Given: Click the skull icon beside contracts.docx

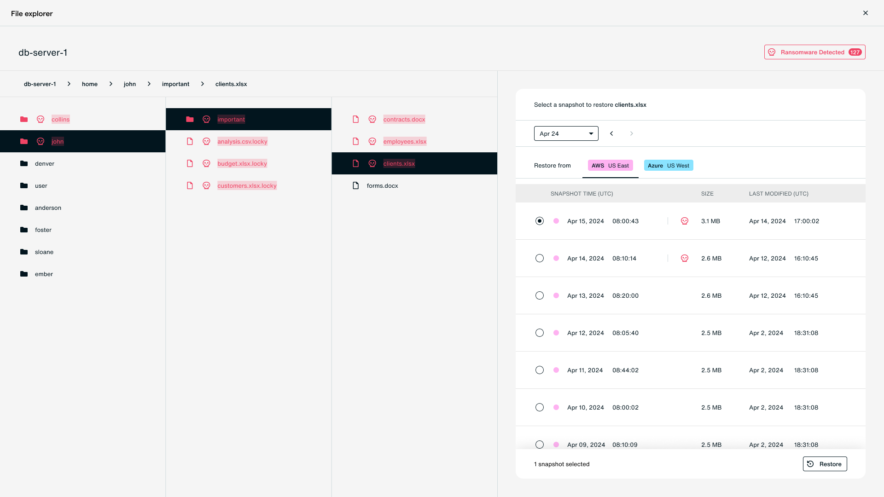Looking at the screenshot, I should (372, 119).
